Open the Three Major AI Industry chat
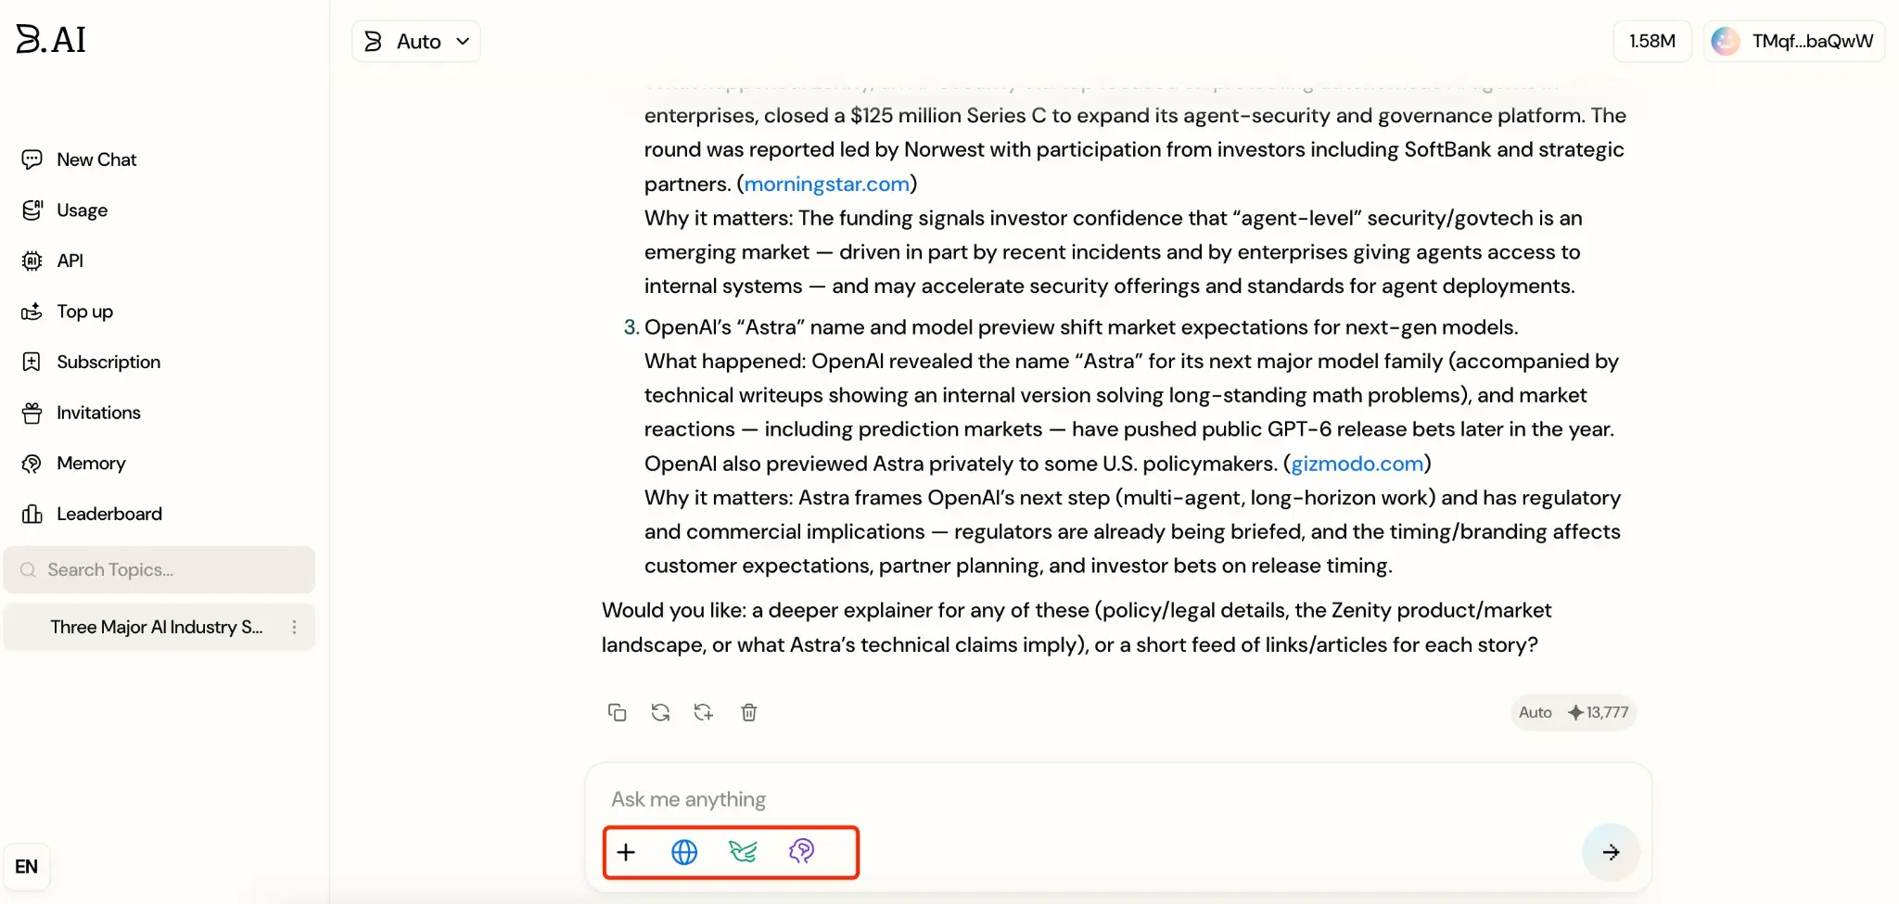Viewport: 1899px width, 904px height. [157, 627]
